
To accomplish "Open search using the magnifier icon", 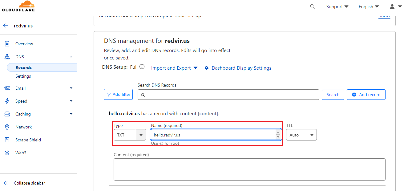I will tap(312, 6).
